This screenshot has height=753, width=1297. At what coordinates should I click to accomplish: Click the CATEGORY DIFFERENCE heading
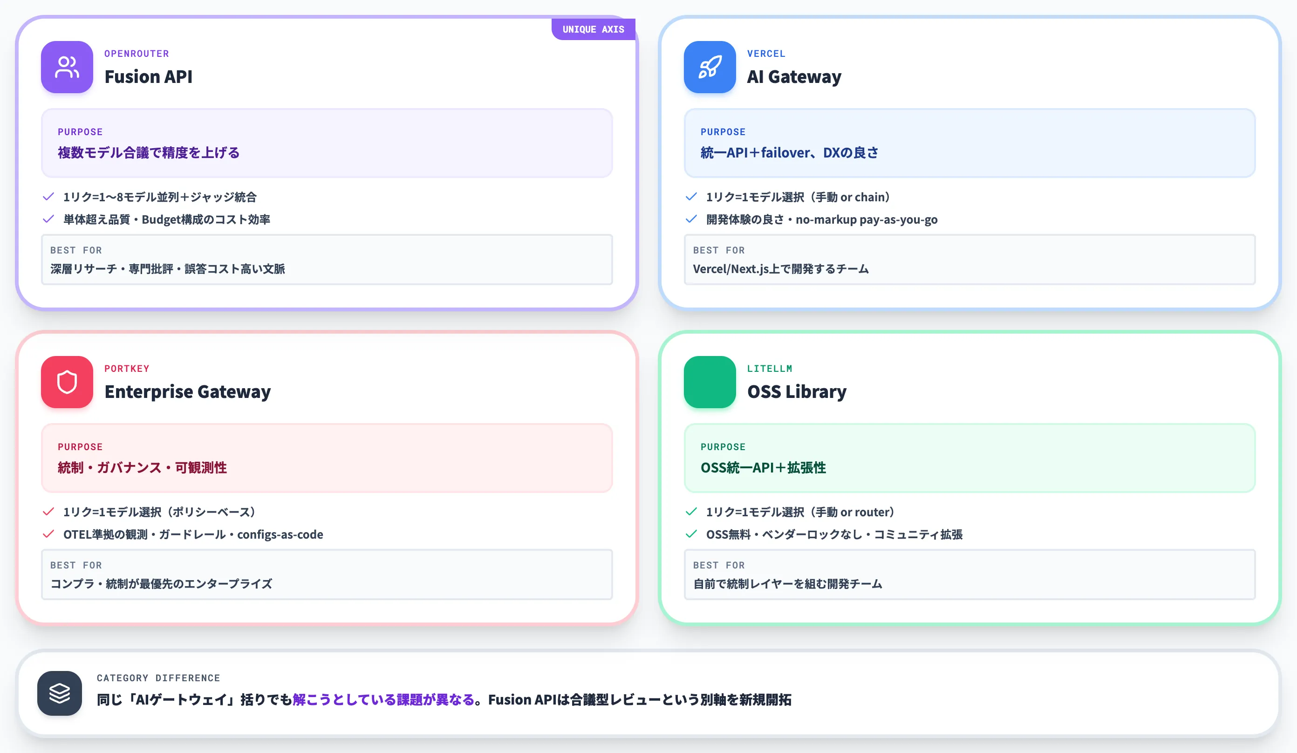[158, 678]
